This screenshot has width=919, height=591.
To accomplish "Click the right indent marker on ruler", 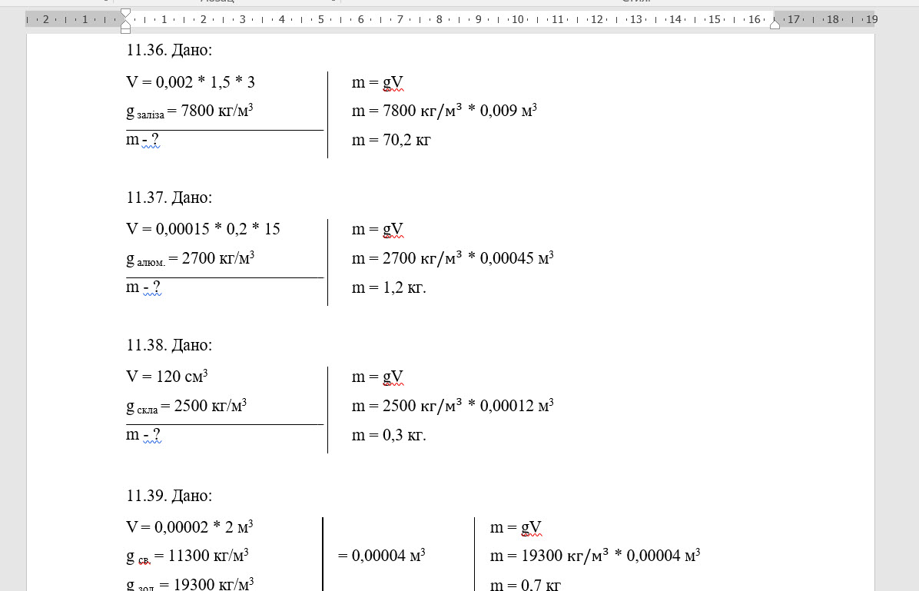I will pyautogui.click(x=775, y=24).
